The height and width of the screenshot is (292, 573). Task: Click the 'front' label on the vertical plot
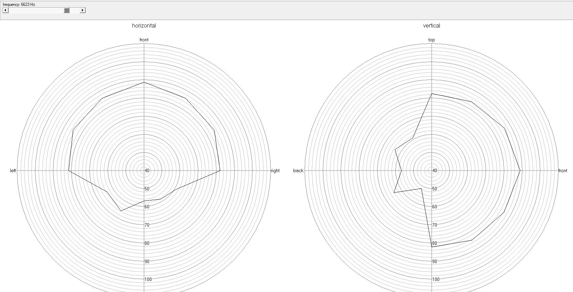[563, 171]
